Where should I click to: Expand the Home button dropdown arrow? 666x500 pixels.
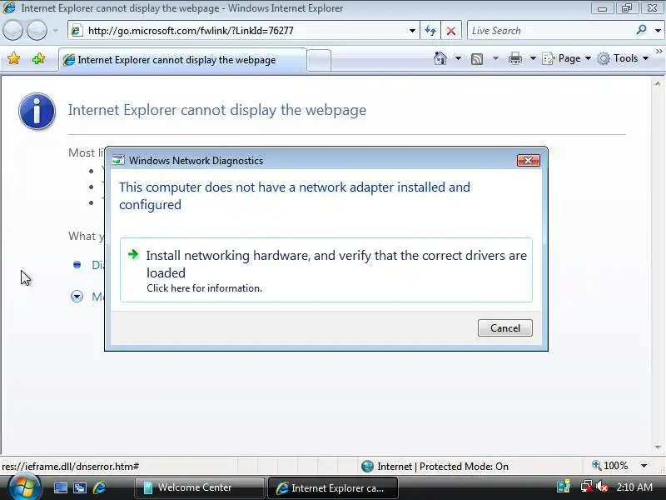(458, 58)
